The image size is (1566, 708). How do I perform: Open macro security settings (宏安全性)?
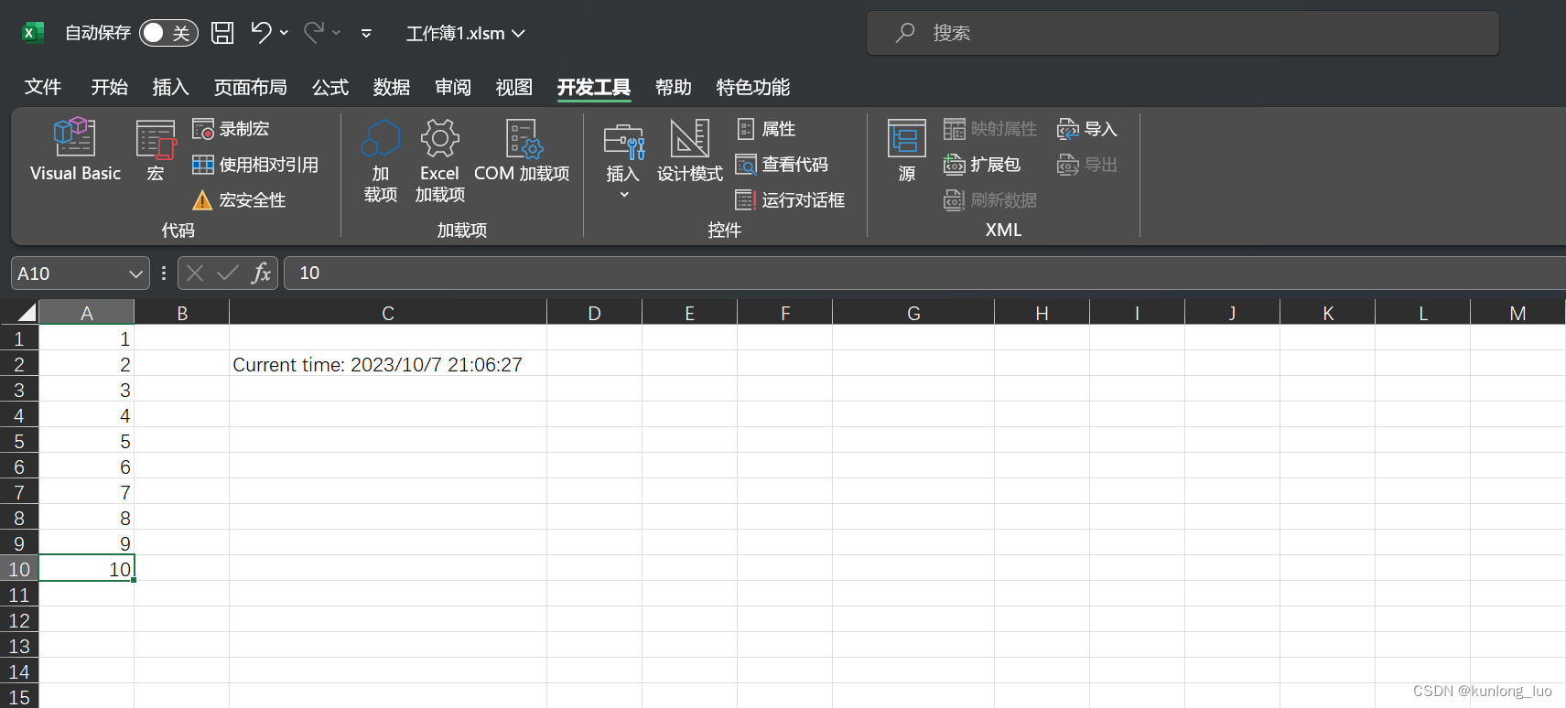pos(239,200)
